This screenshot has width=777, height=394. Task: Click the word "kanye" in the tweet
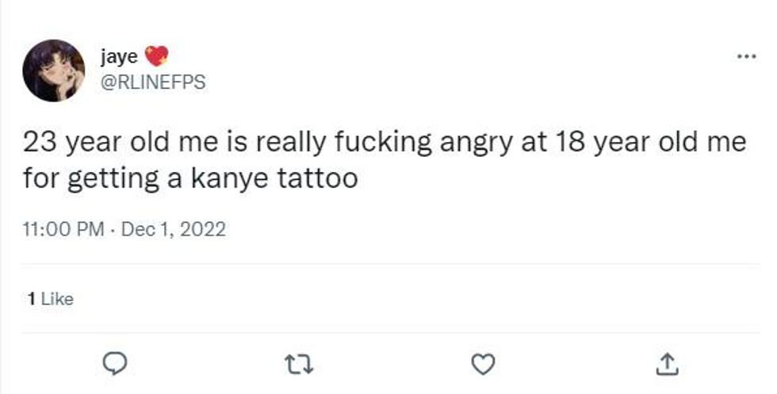click(x=226, y=178)
